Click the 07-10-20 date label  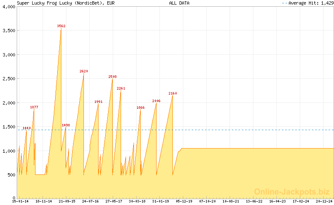coord(207,201)
